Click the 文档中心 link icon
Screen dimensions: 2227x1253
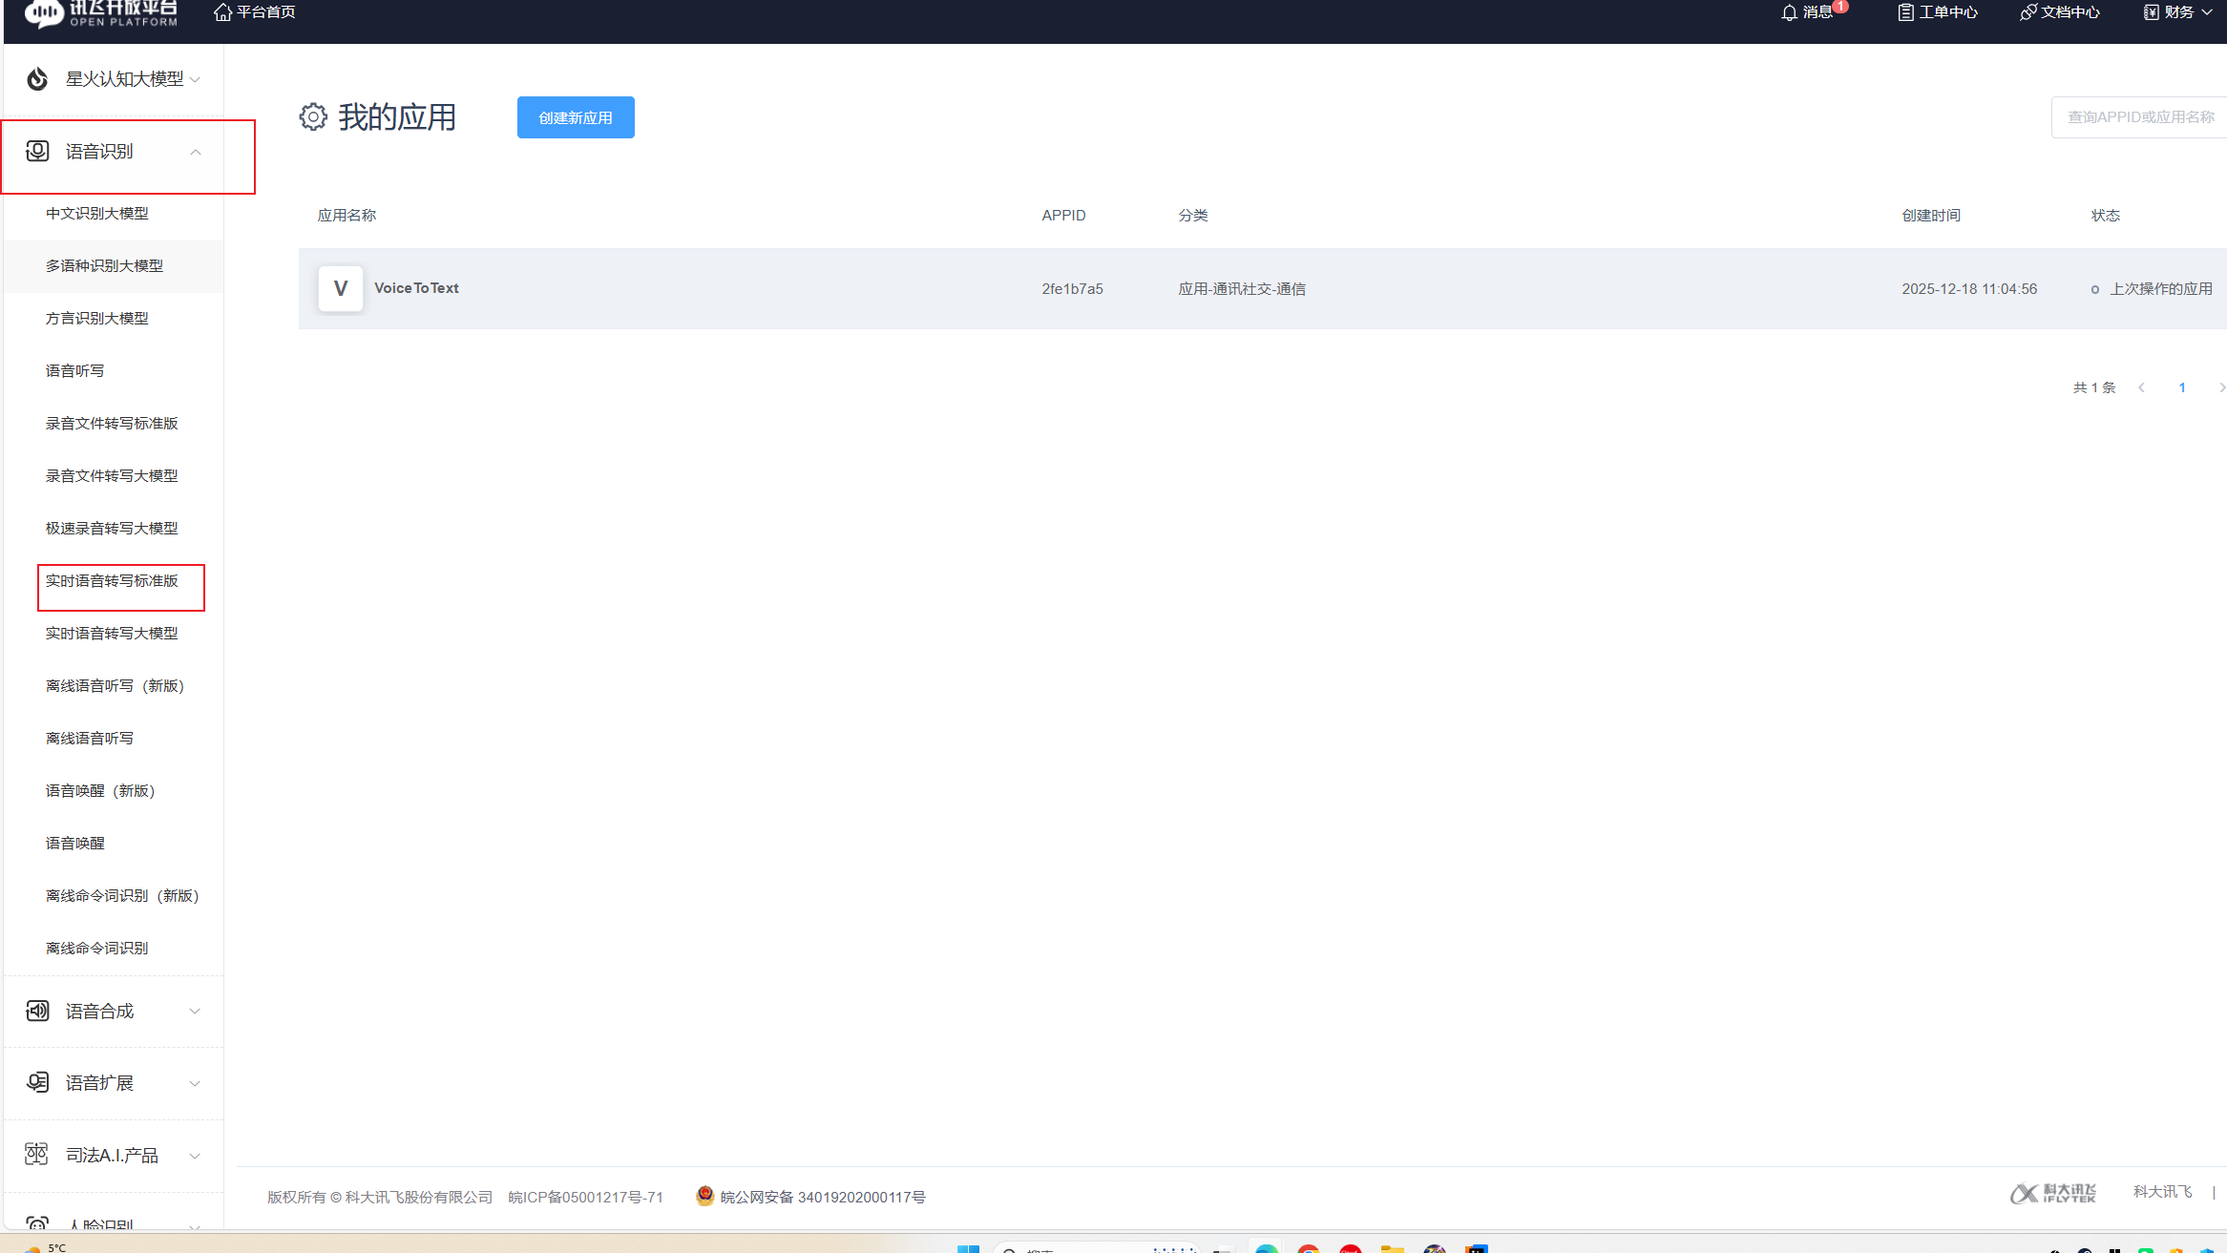coord(2028,12)
